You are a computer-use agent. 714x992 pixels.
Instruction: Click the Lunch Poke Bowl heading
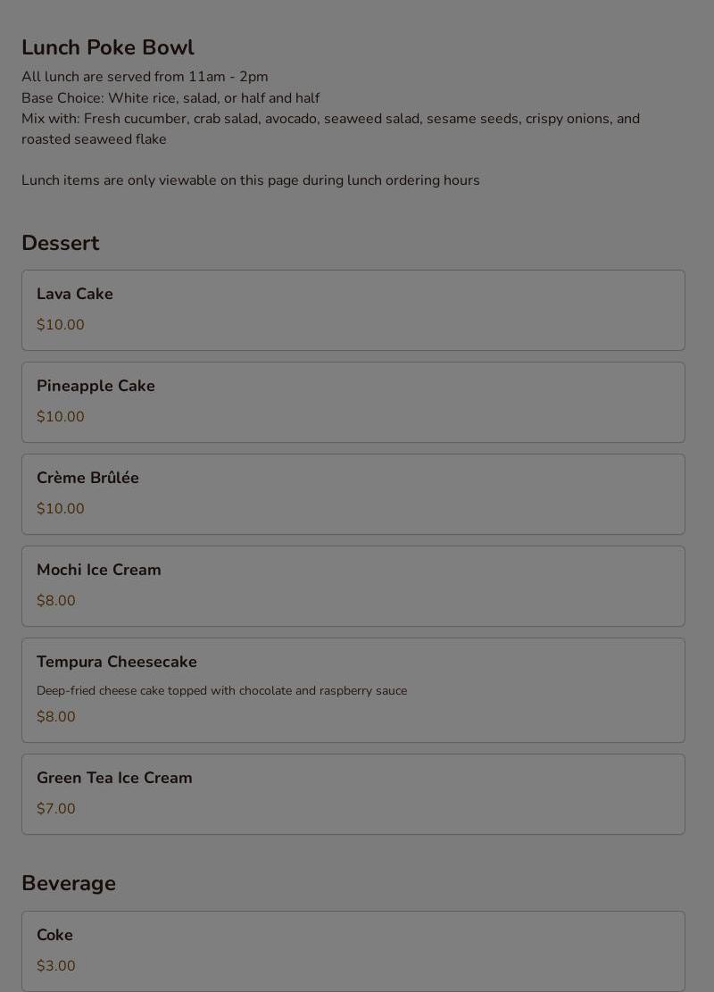(108, 47)
